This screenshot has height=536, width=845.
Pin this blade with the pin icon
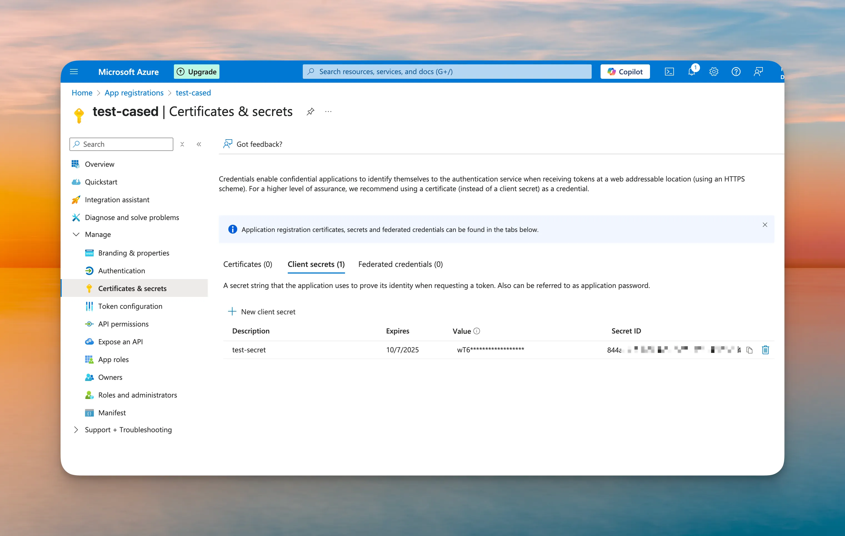(310, 112)
